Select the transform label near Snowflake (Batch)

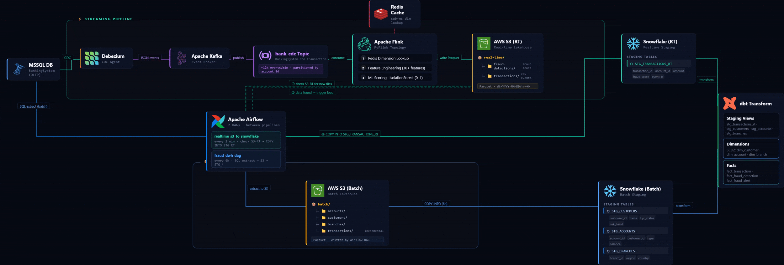[x=683, y=206]
